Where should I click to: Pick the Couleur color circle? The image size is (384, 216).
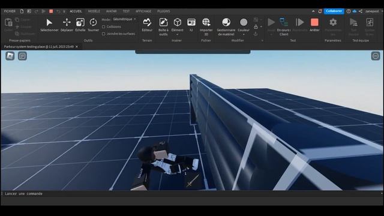244,22
